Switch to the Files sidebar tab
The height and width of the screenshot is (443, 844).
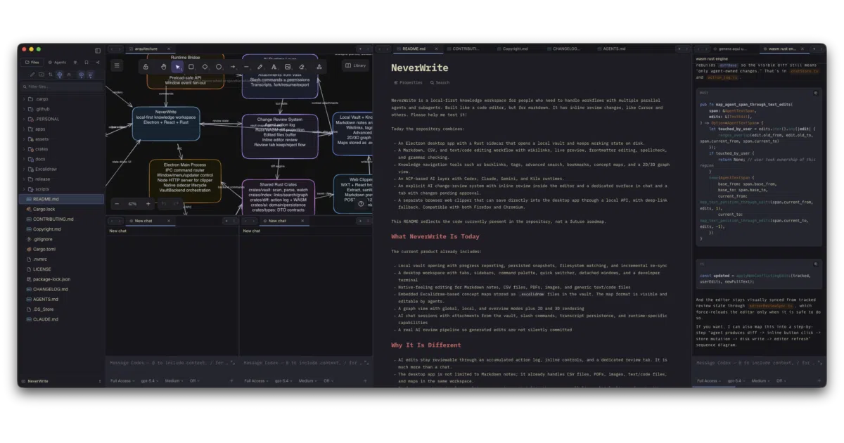coord(32,62)
